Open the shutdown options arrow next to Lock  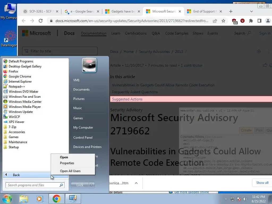click(92, 185)
